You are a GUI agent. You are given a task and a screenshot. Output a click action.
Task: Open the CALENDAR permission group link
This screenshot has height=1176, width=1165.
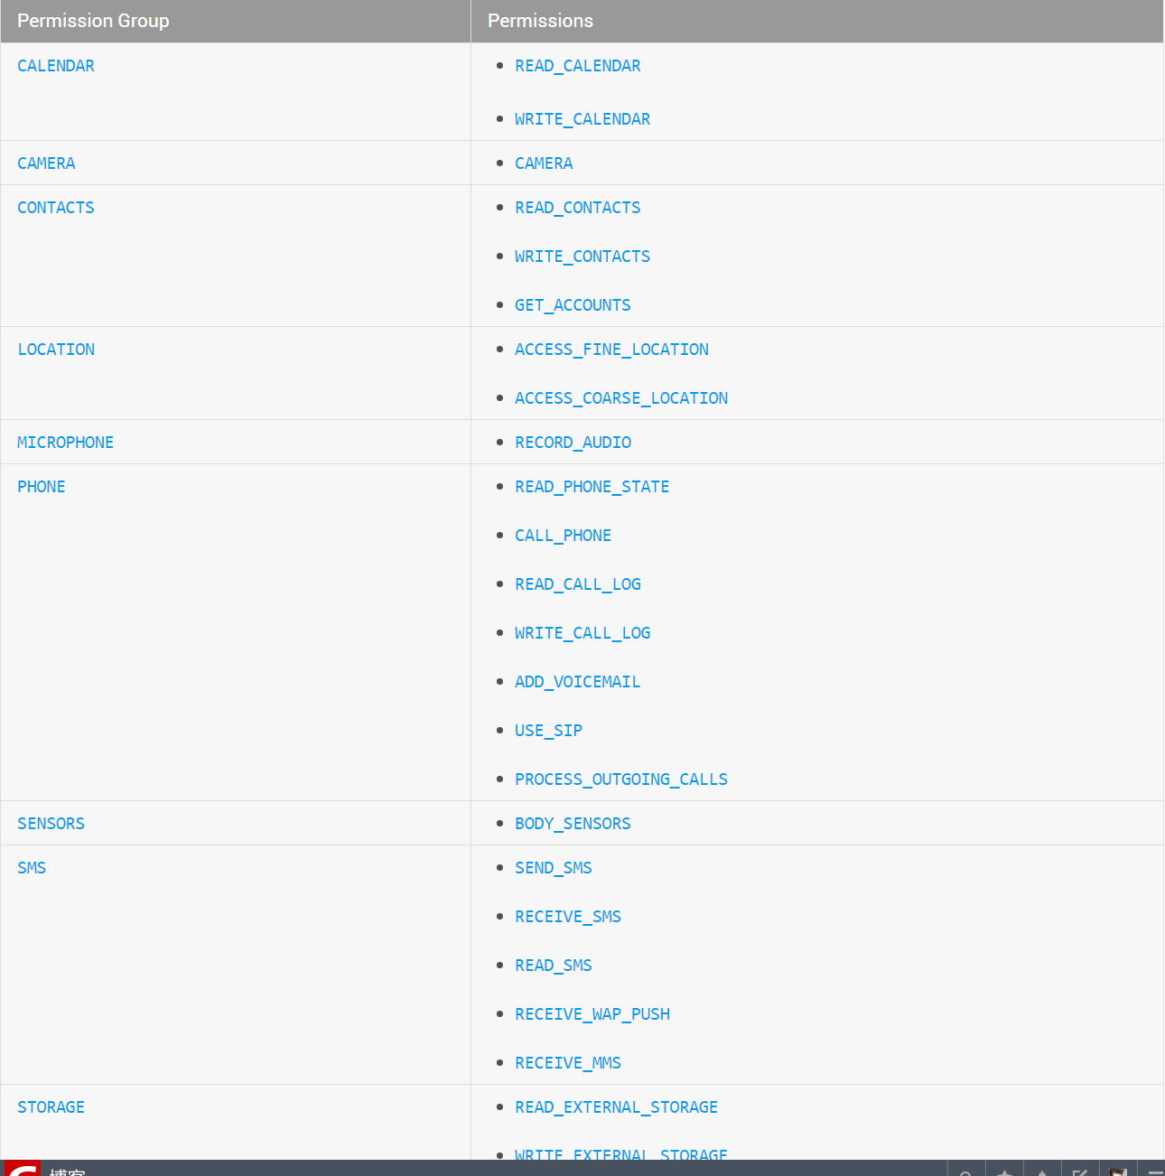pyautogui.click(x=56, y=66)
